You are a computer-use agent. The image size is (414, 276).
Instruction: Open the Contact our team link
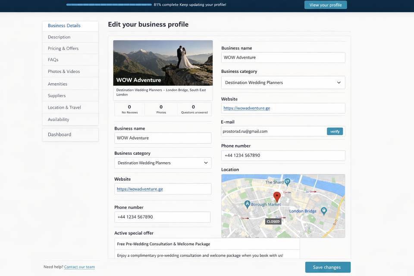79,267
